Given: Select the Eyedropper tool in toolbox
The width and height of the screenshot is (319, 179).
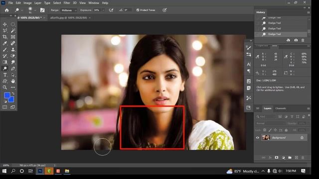Looking at the screenshot, I should [4, 43].
